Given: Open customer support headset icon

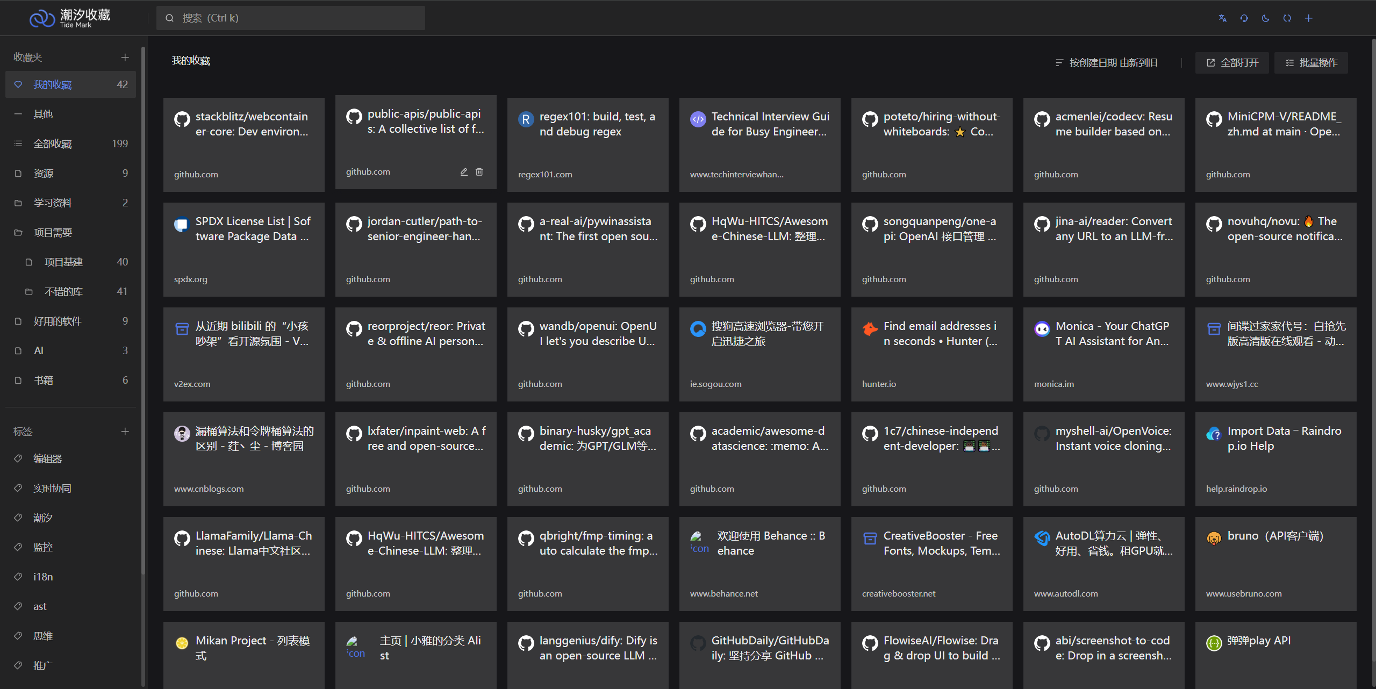Looking at the screenshot, I should (x=1244, y=18).
